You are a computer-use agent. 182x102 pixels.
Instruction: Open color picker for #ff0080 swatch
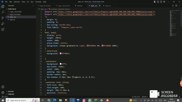coord(102,46)
